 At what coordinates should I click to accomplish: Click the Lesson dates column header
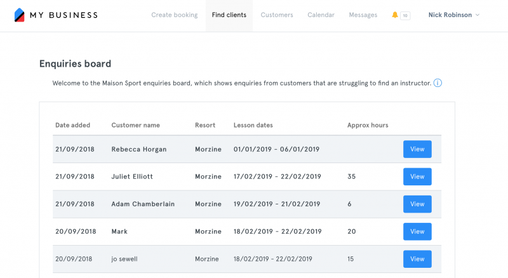point(253,125)
